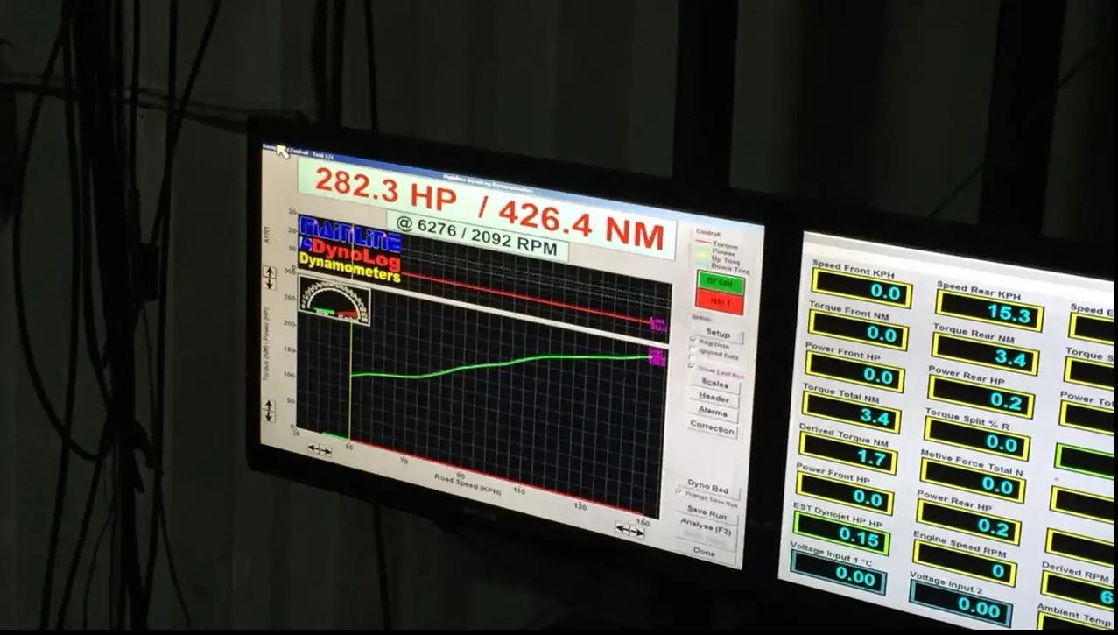The image size is (1118, 635).
Task: Click the Dyno Bed button
Action: tap(708, 490)
